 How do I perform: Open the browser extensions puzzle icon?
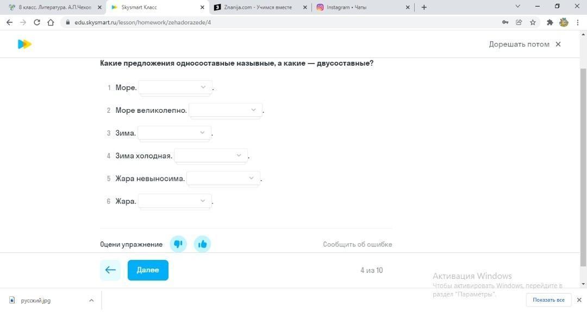coord(549,22)
